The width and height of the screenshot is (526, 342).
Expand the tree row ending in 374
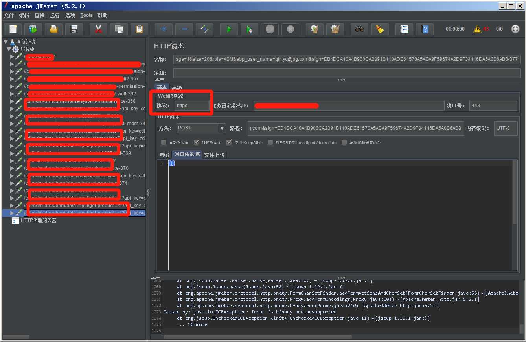12,183
